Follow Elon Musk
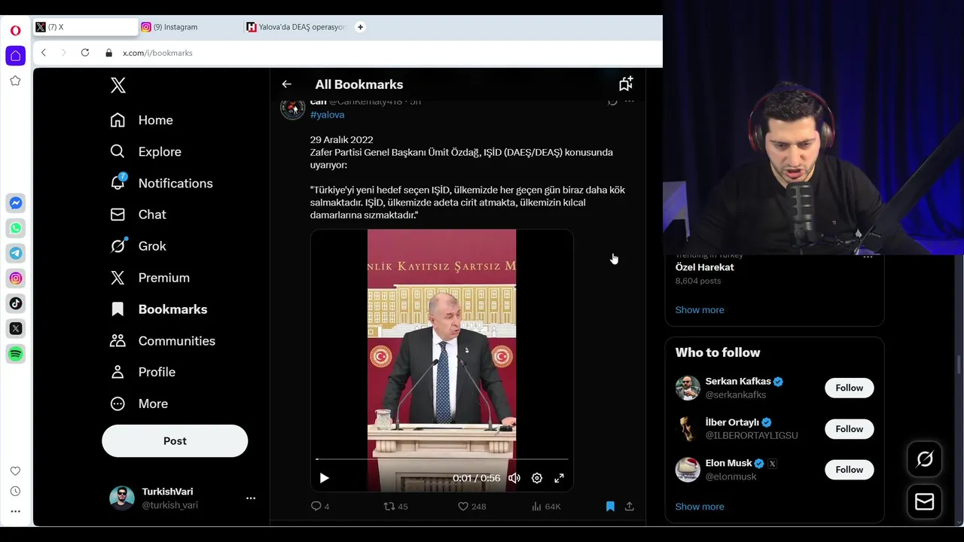 click(849, 470)
